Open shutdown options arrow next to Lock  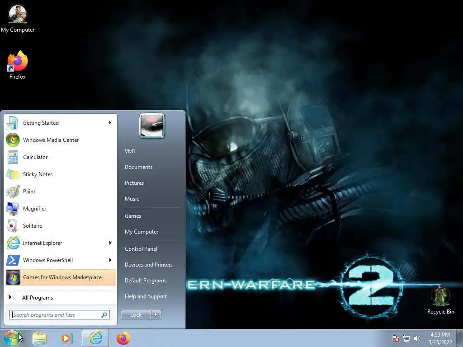click(x=156, y=315)
